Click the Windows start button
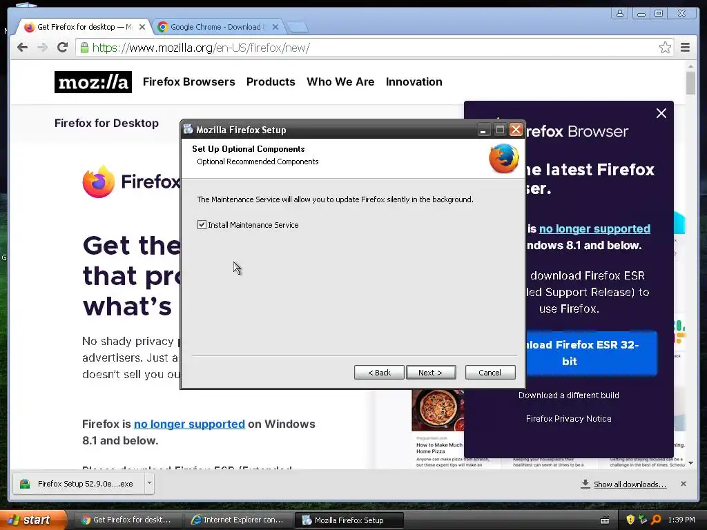 click(x=33, y=520)
